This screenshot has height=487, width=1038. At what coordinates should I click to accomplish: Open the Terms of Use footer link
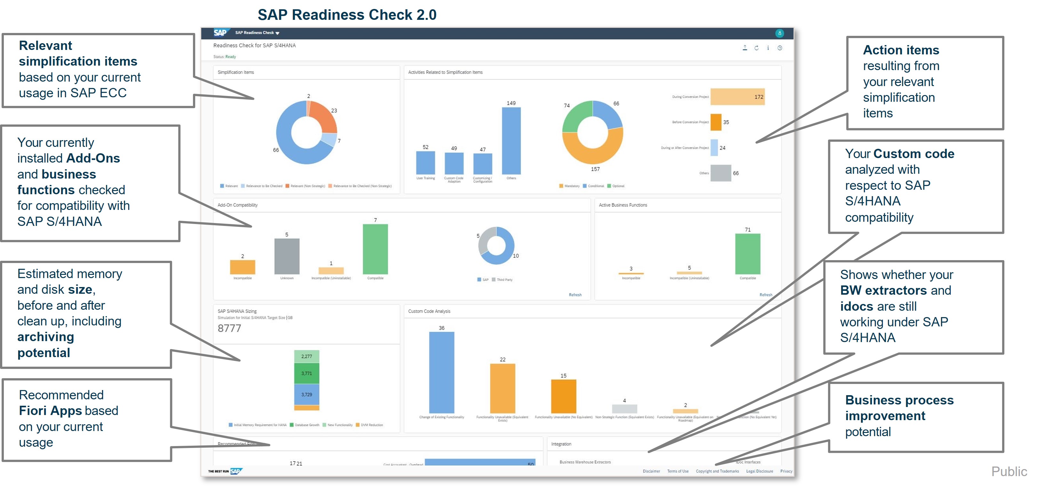(678, 471)
